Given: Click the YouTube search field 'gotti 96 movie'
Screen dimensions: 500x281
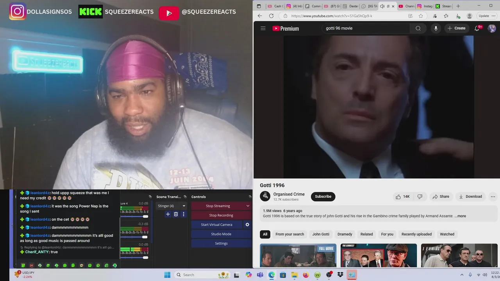Looking at the screenshot, I should coord(366,28).
